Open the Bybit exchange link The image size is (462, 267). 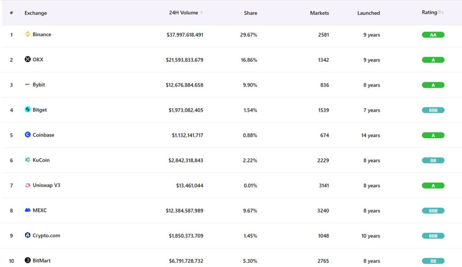click(x=39, y=85)
